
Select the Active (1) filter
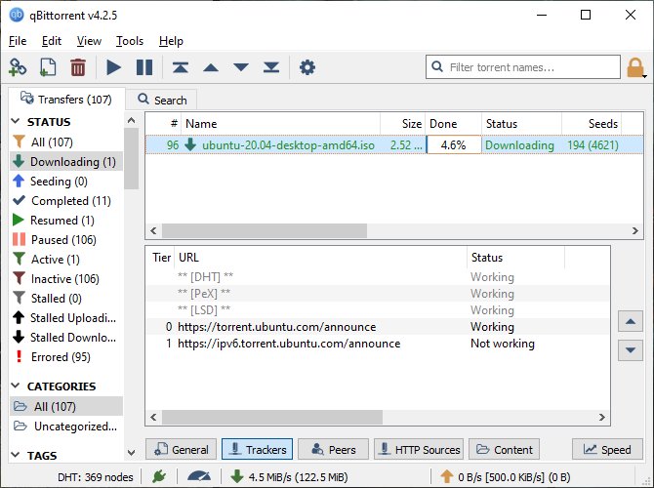[66, 260]
